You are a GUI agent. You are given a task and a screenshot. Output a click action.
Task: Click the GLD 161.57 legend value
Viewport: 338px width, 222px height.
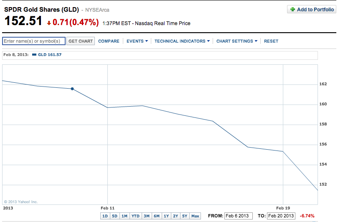50,55
